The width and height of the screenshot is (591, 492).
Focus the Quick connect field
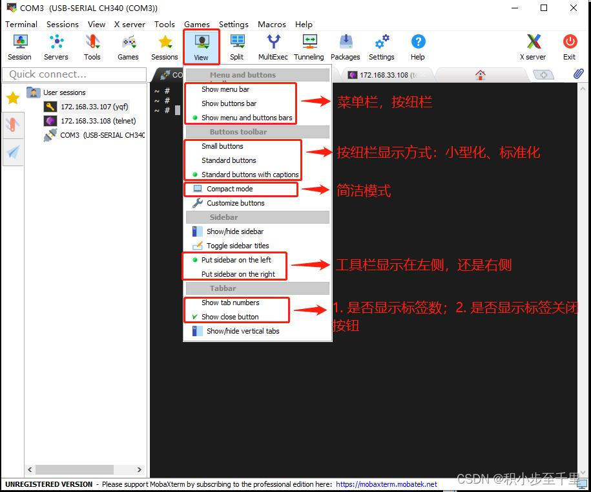click(75, 74)
